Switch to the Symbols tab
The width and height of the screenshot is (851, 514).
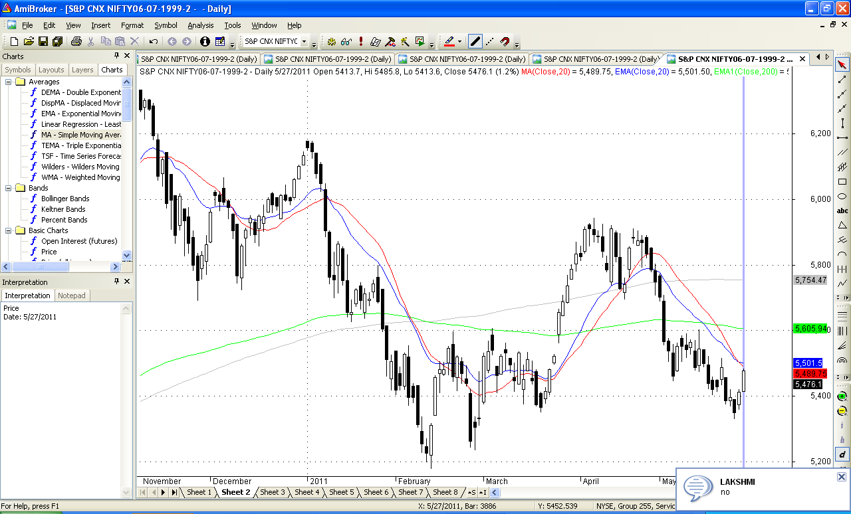coord(18,70)
